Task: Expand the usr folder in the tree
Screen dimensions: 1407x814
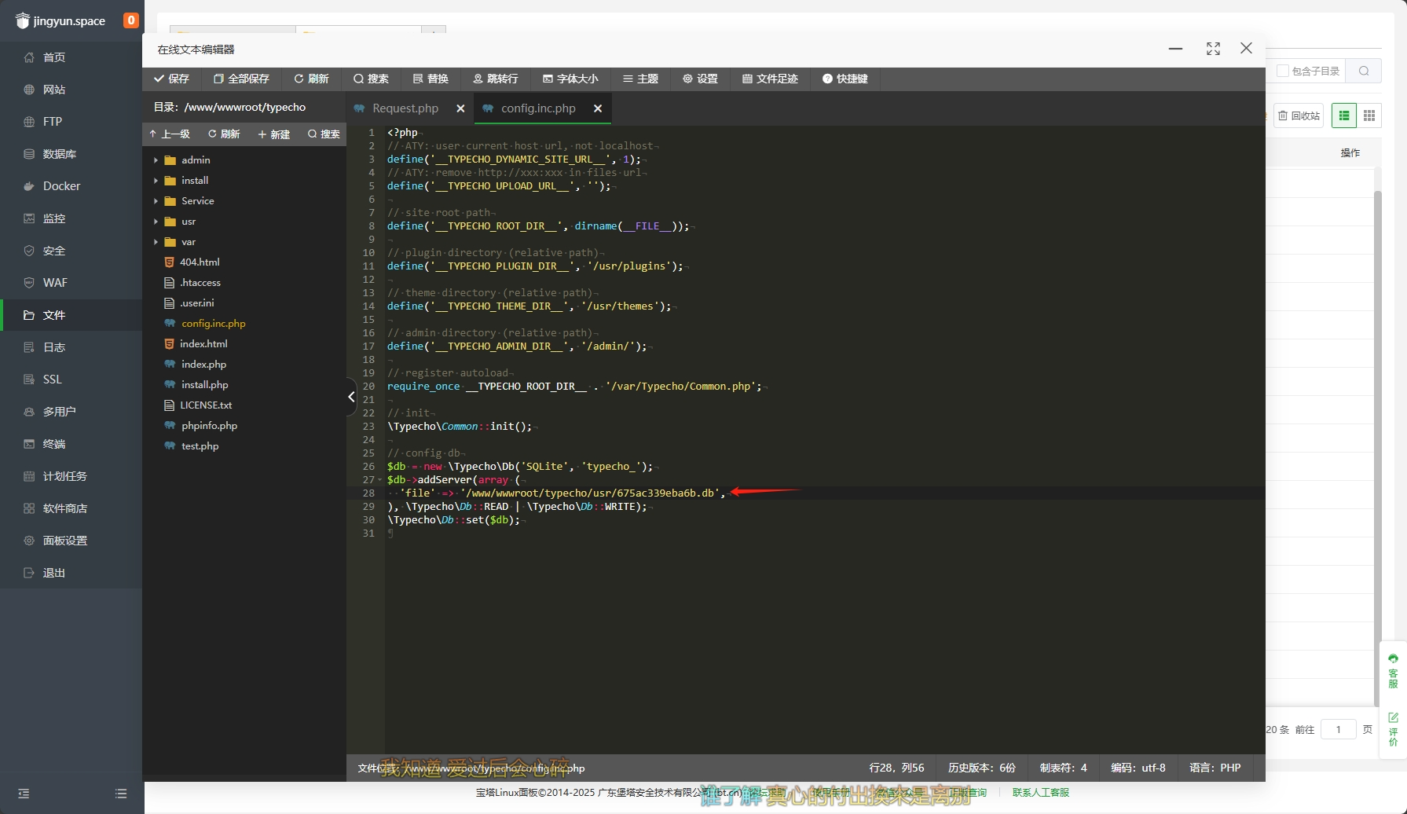Action: [x=189, y=222]
